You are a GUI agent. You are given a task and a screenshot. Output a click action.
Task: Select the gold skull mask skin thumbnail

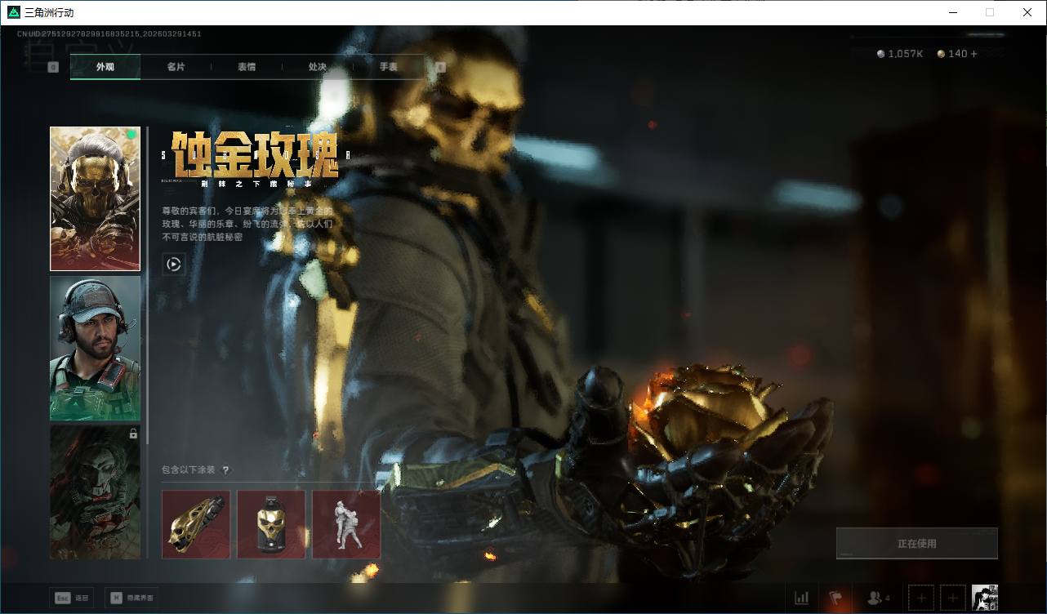[96, 198]
